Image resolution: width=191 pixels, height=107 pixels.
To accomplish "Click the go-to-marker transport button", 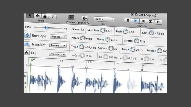I will pyautogui.click(x=151, y=22).
